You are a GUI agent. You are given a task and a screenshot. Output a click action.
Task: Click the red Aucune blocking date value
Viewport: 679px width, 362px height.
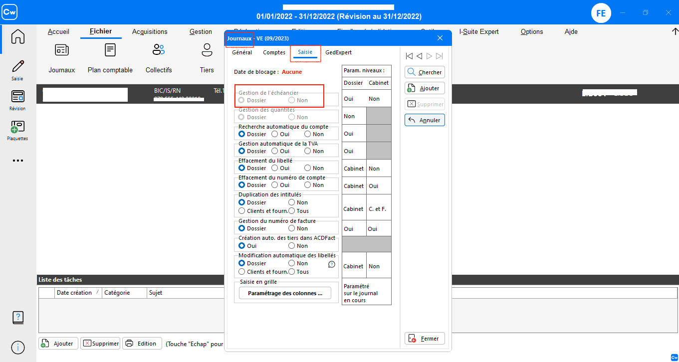click(292, 72)
